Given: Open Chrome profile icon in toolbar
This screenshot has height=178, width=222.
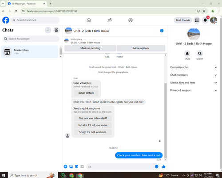Looking at the screenshot, I should 213,11.
